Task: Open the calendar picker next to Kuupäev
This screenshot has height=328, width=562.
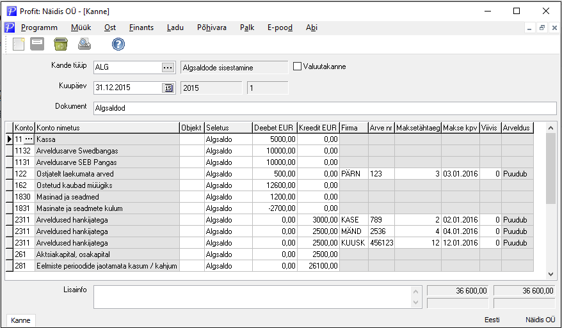Action: 168,88
